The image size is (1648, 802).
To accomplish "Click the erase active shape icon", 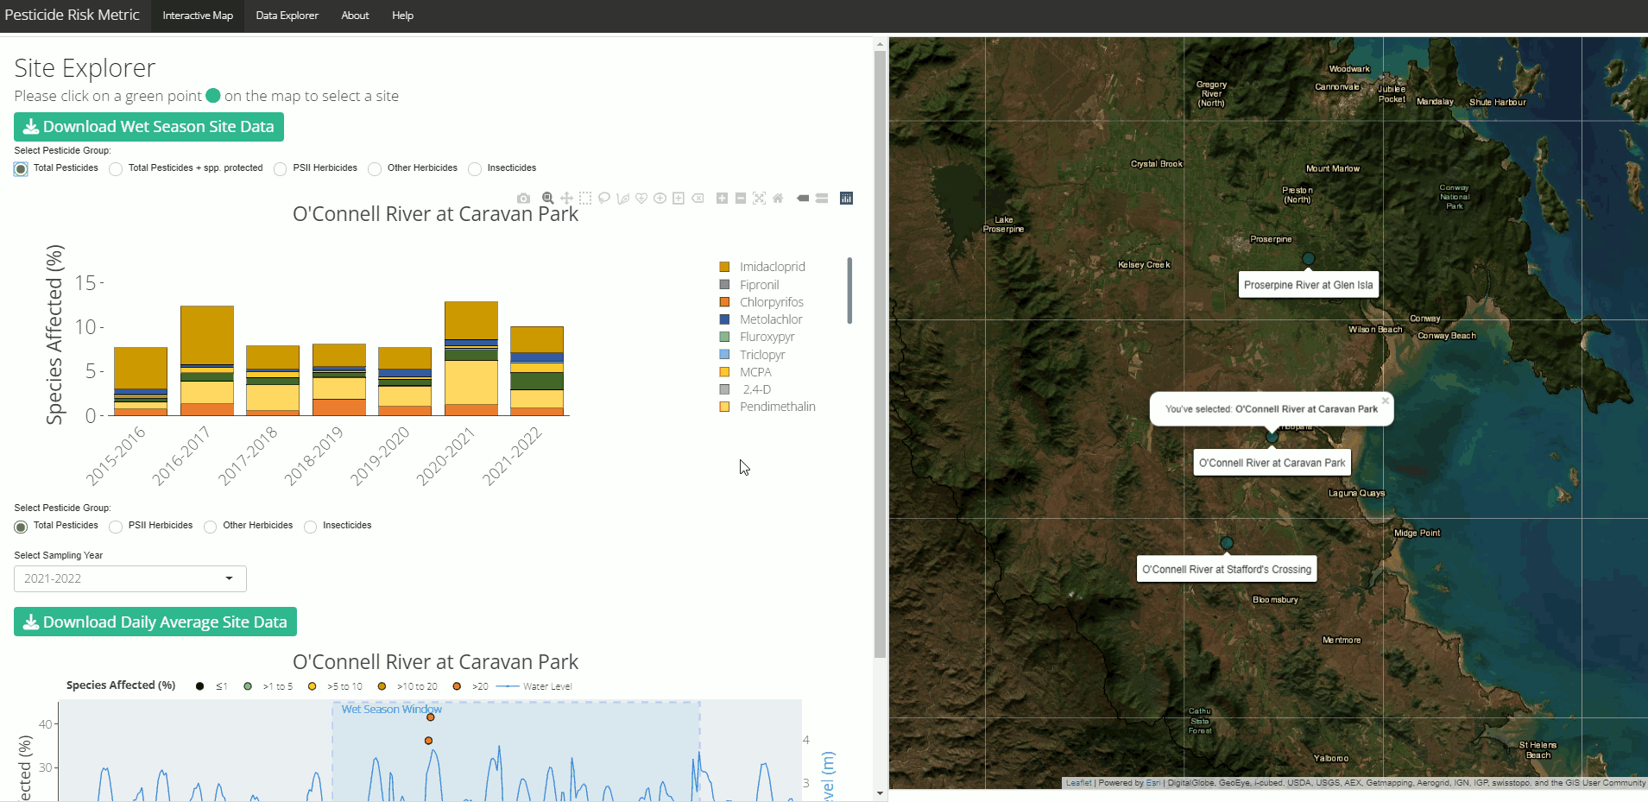I will [698, 199].
